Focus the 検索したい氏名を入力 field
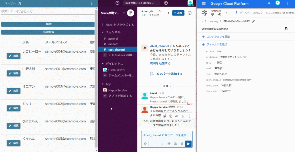The image size is (295, 152). 48,11
